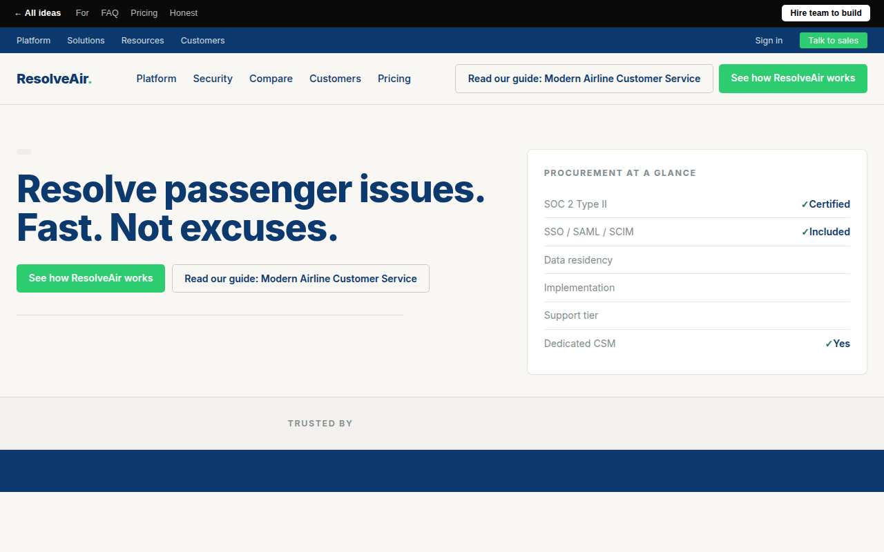Click hero See how ResolveAir works button

pyautogui.click(x=90, y=278)
